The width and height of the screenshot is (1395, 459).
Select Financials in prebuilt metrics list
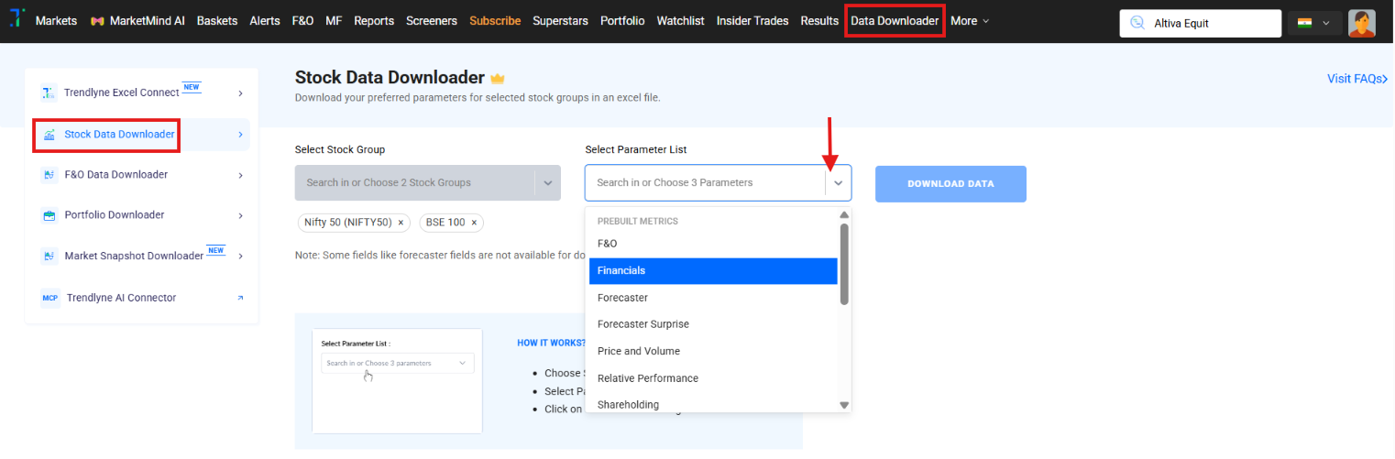713,270
